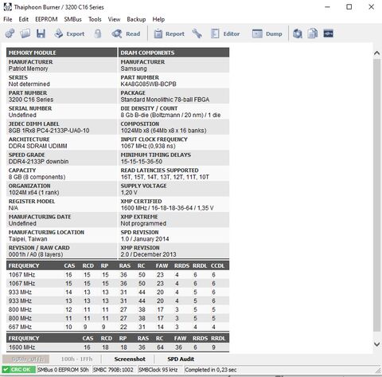Click the chip refresh icon in the toolbar
The height and width of the screenshot is (377, 382).
pos(298,33)
